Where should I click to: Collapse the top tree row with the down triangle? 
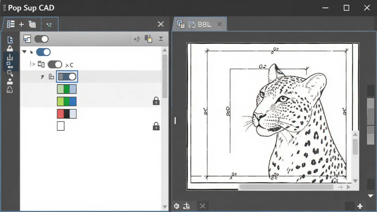(24, 52)
